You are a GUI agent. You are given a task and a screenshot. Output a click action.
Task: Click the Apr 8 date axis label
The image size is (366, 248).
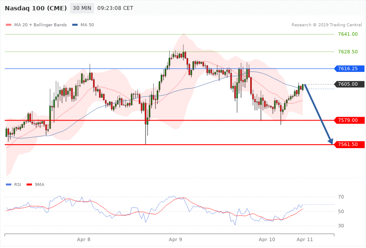point(84,239)
